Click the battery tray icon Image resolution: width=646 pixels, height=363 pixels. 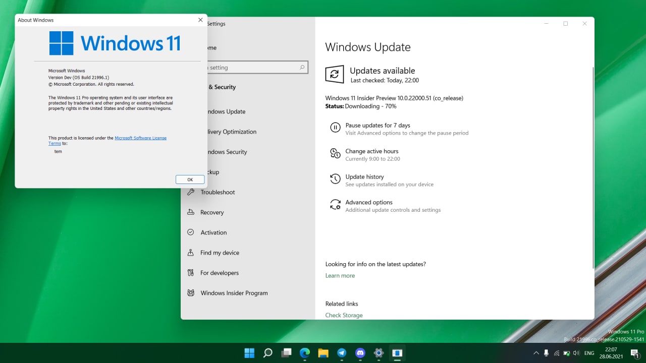tap(567, 353)
